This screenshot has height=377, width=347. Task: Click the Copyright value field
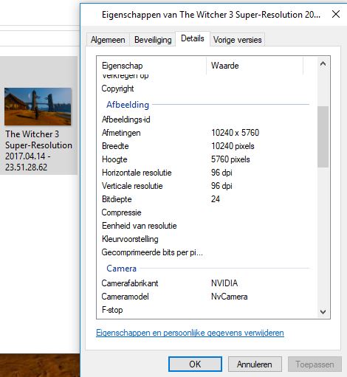pyautogui.click(x=258, y=89)
